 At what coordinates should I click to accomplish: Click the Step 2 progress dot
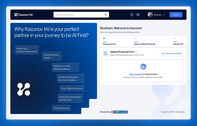point(135,38)
